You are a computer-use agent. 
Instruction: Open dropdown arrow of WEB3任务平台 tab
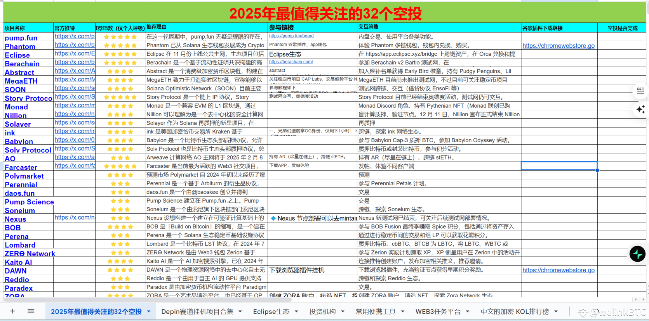click(468, 312)
